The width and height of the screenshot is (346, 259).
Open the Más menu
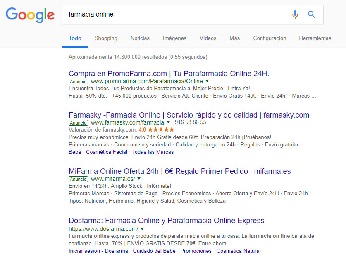(234, 38)
